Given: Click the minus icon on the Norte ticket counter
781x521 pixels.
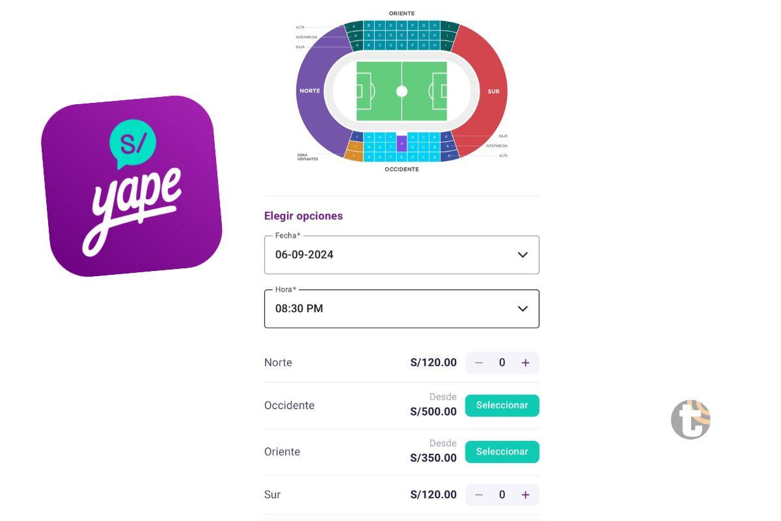Looking at the screenshot, I should click(x=479, y=363).
